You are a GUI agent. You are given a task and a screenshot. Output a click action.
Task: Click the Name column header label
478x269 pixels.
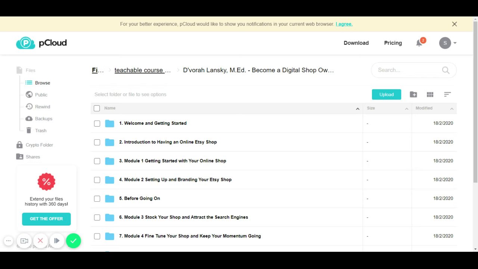pyautogui.click(x=110, y=108)
